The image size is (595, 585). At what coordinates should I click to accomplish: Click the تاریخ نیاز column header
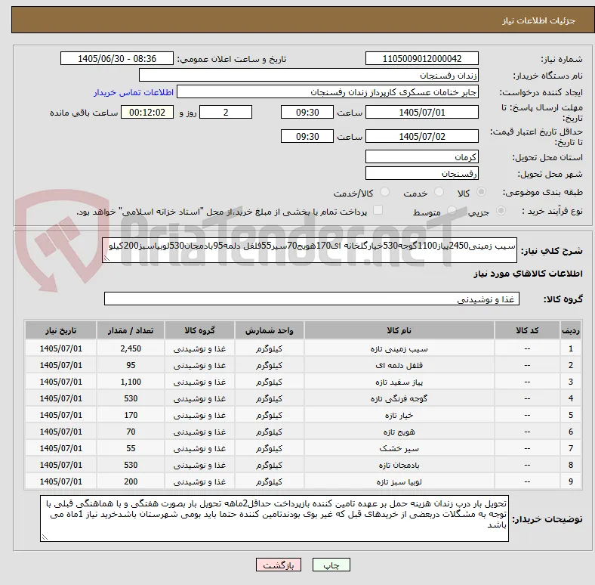60,330
